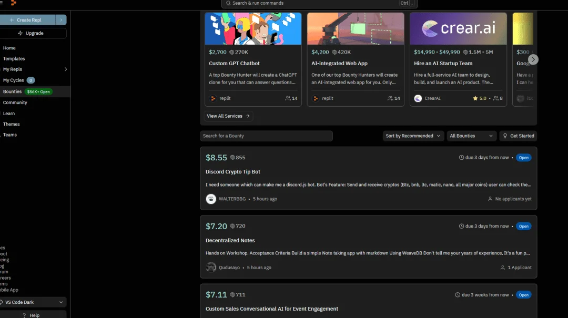568x318 pixels.
Task: Expand the My Repls chevron
Action: pos(66,69)
